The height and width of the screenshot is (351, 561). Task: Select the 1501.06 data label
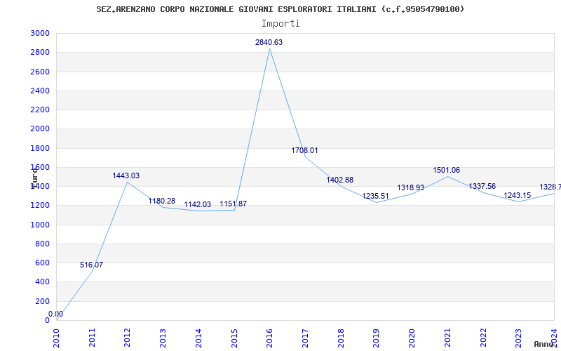(x=446, y=171)
